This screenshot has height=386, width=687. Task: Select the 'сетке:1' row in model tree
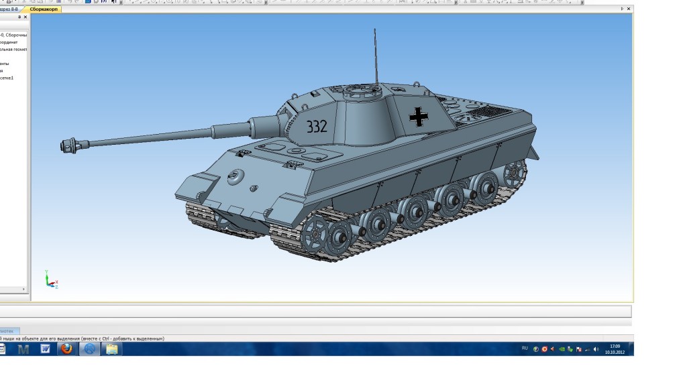click(7, 78)
